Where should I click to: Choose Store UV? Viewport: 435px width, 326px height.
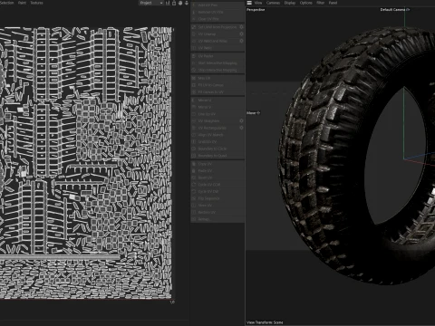[217, 206]
